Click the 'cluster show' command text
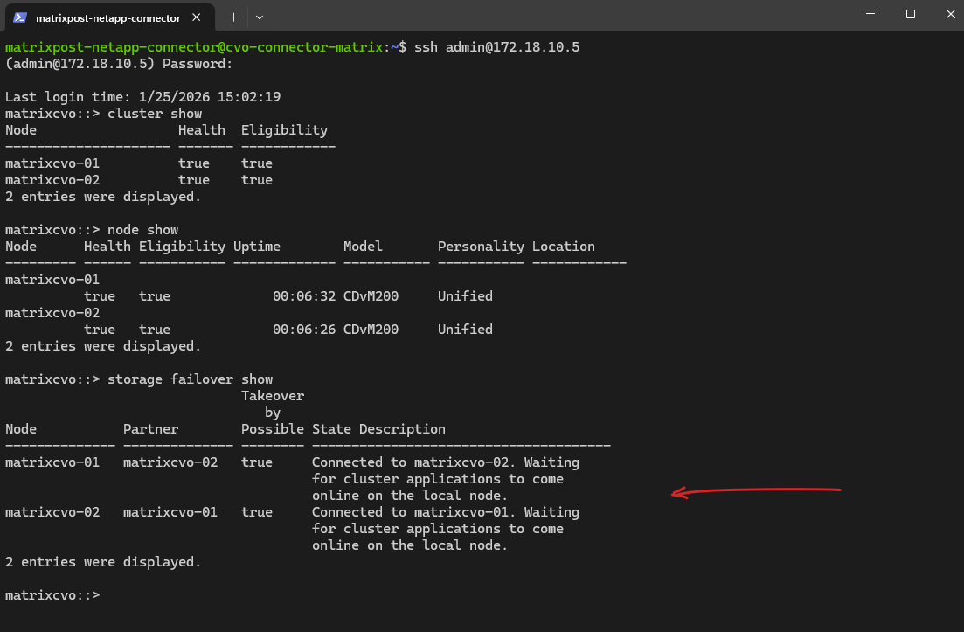Screen dimensions: 964x632 pyautogui.click(x=154, y=114)
